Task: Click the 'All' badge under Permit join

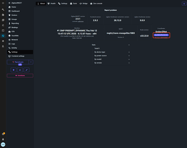Action: [20, 65]
